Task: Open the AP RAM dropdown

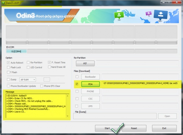Action: click(x=28, y=80)
